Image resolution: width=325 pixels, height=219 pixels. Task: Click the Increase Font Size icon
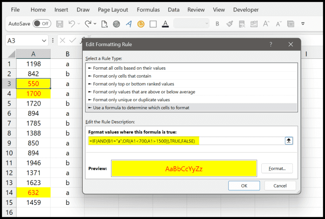click(x=266, y=24)
